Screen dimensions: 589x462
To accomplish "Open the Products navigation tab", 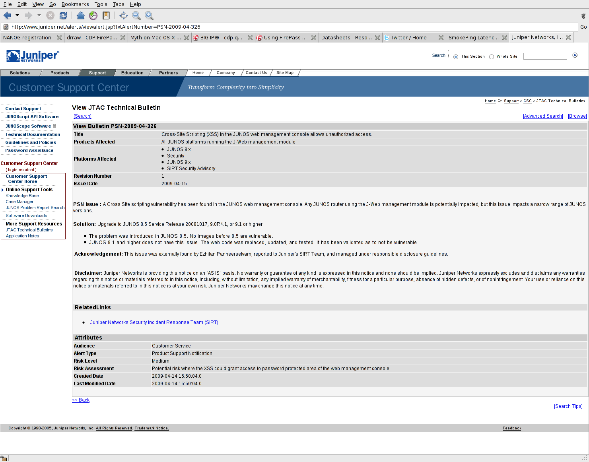I will tap(60, 73).
